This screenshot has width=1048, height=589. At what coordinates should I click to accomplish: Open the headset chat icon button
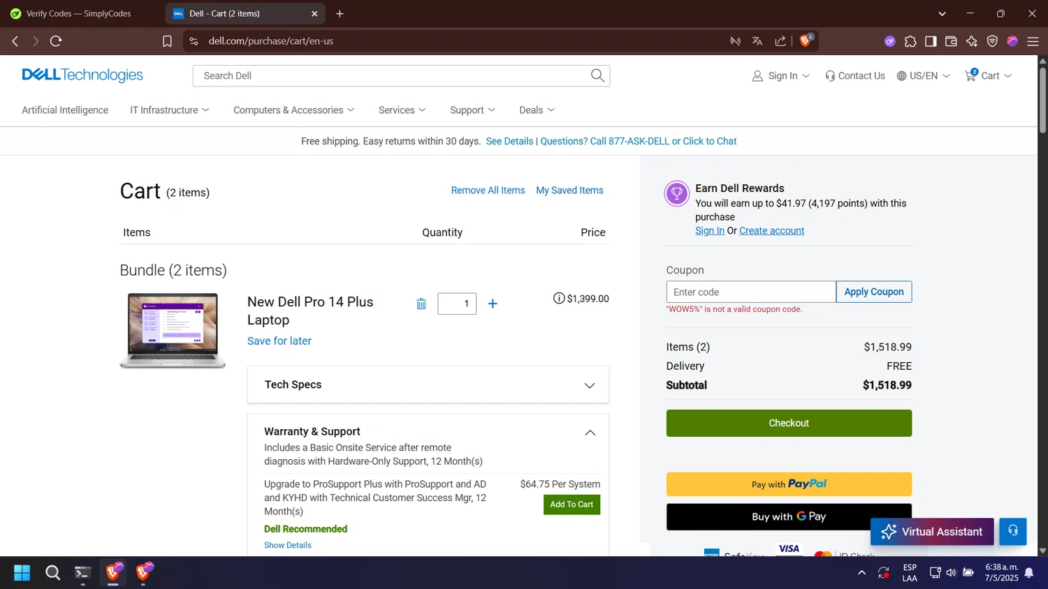(1012, 532)
